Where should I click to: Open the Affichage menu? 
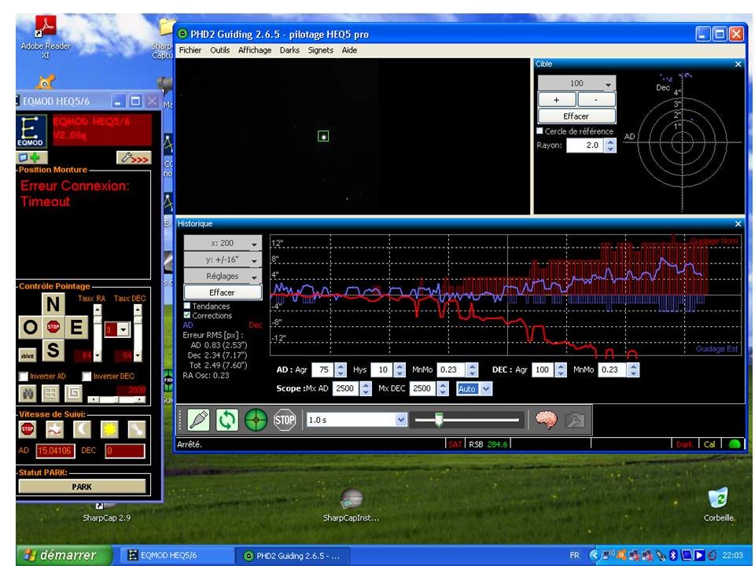[255, 50]
